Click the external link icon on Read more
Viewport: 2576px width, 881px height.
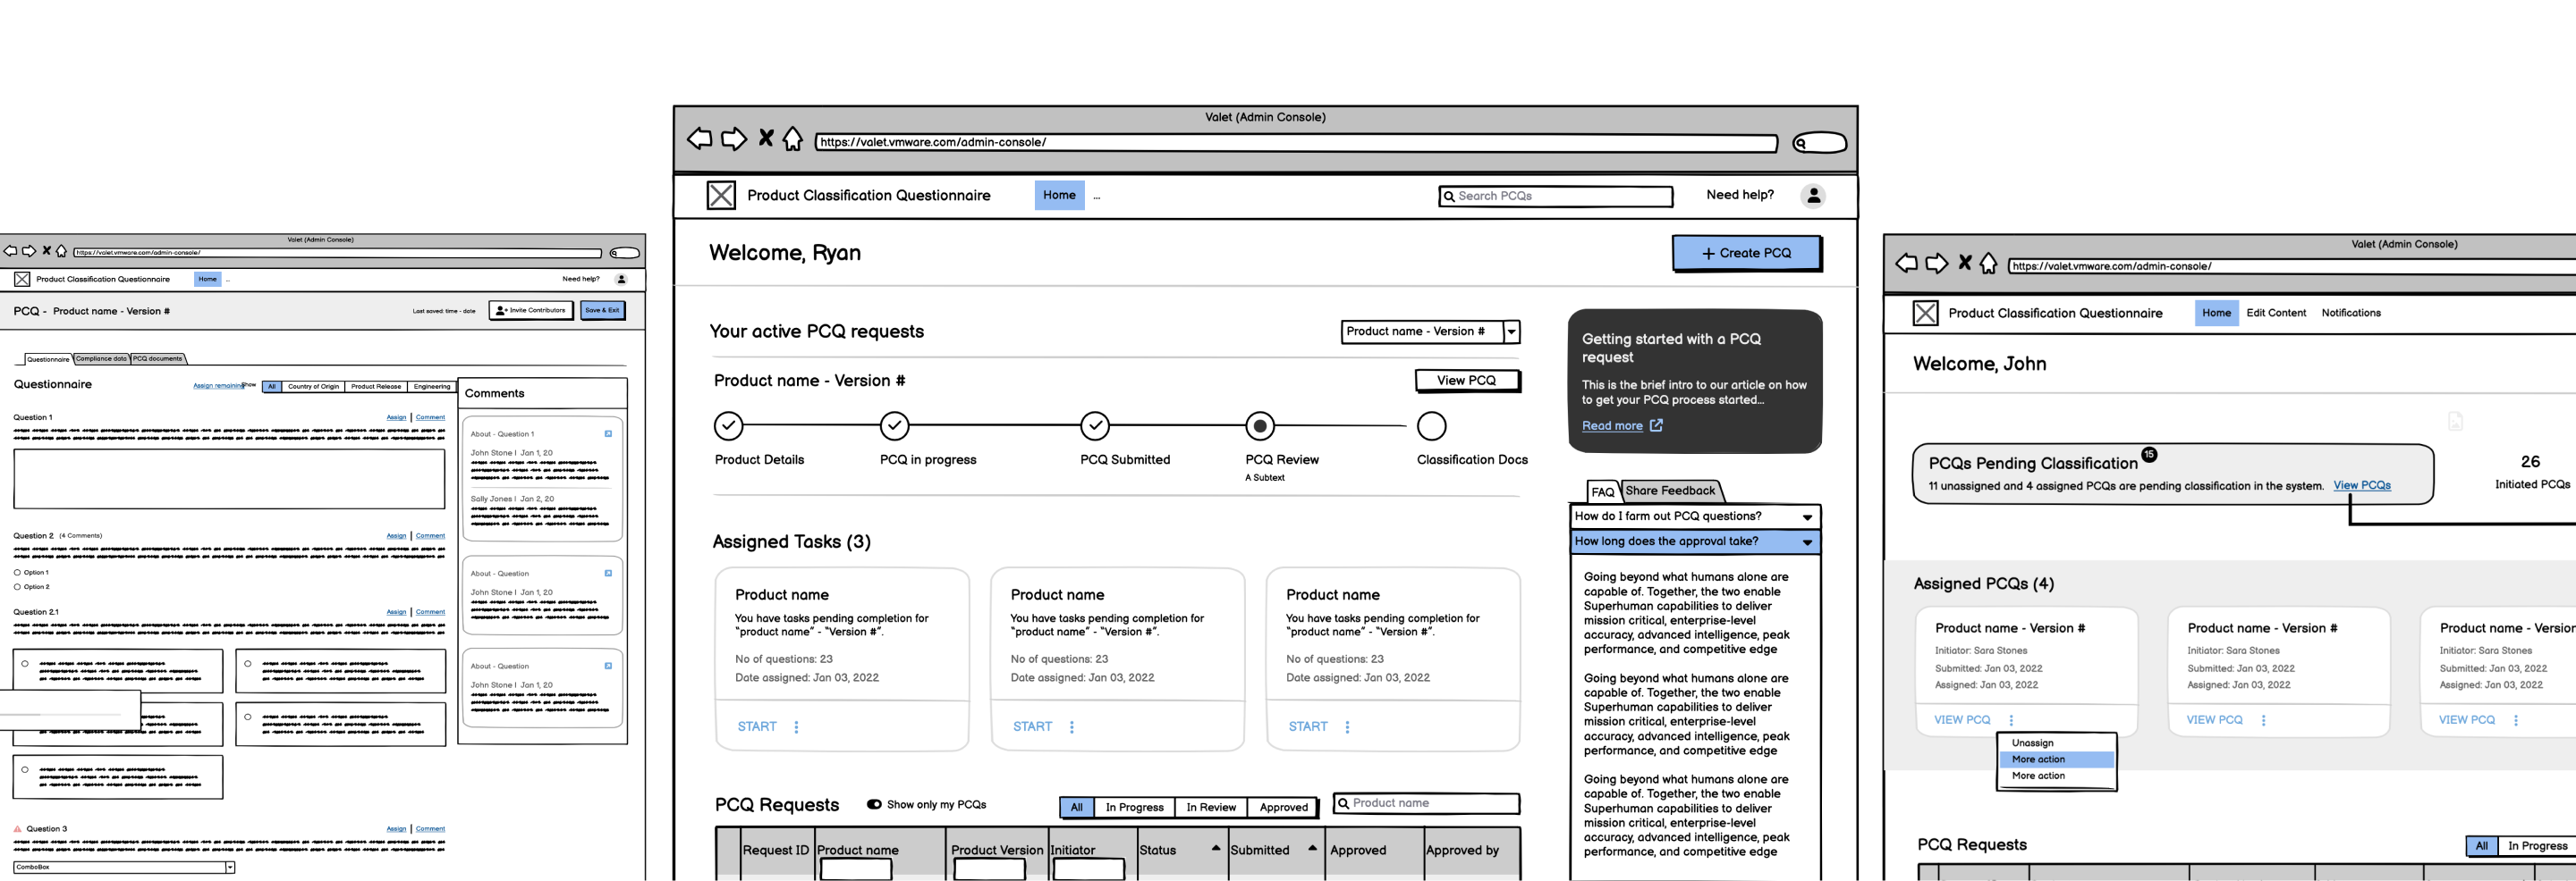(1657, 424)
